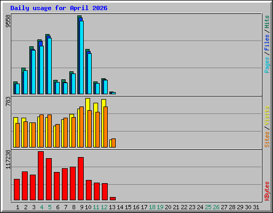Click the orange Sites legend label
Screen dimensions: 273x213
[267, 140]
